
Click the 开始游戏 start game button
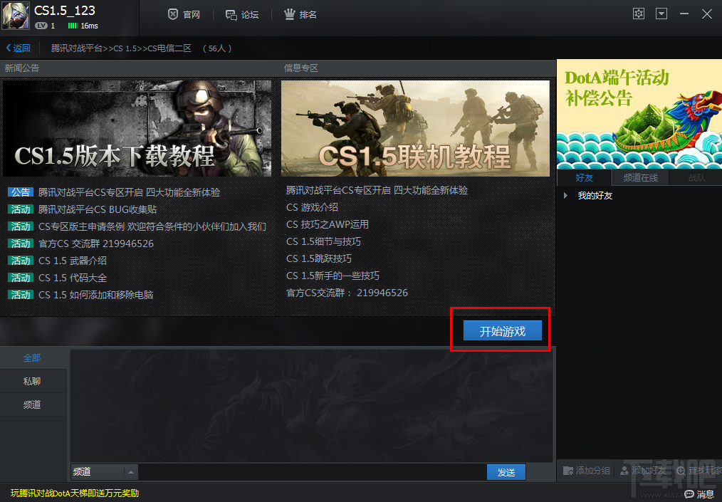(x=503, y=330)
